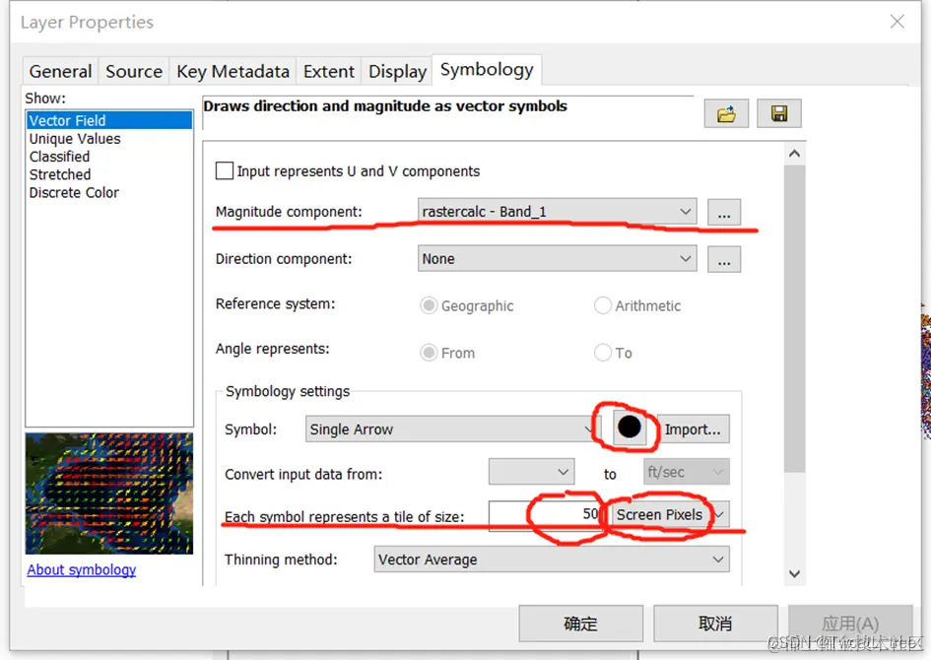Screen dimensions: 931x660
Task: Open the Direction component dropdown showing None
Action: (557, 259)
